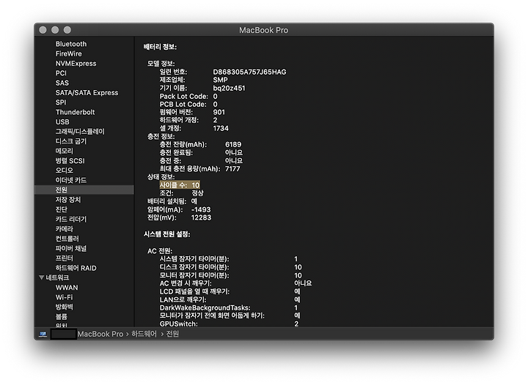Click 전원 in the path bar
The width and height of the screenshot is (528, 385).
172,334
